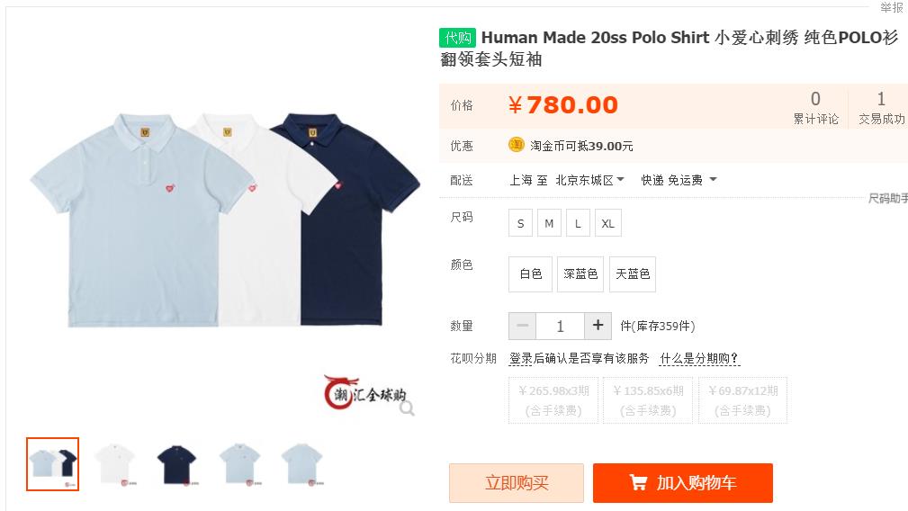The image size is (908, 511).
Task: Decrease quantity with the minus button
Action: tap(522, 326)
